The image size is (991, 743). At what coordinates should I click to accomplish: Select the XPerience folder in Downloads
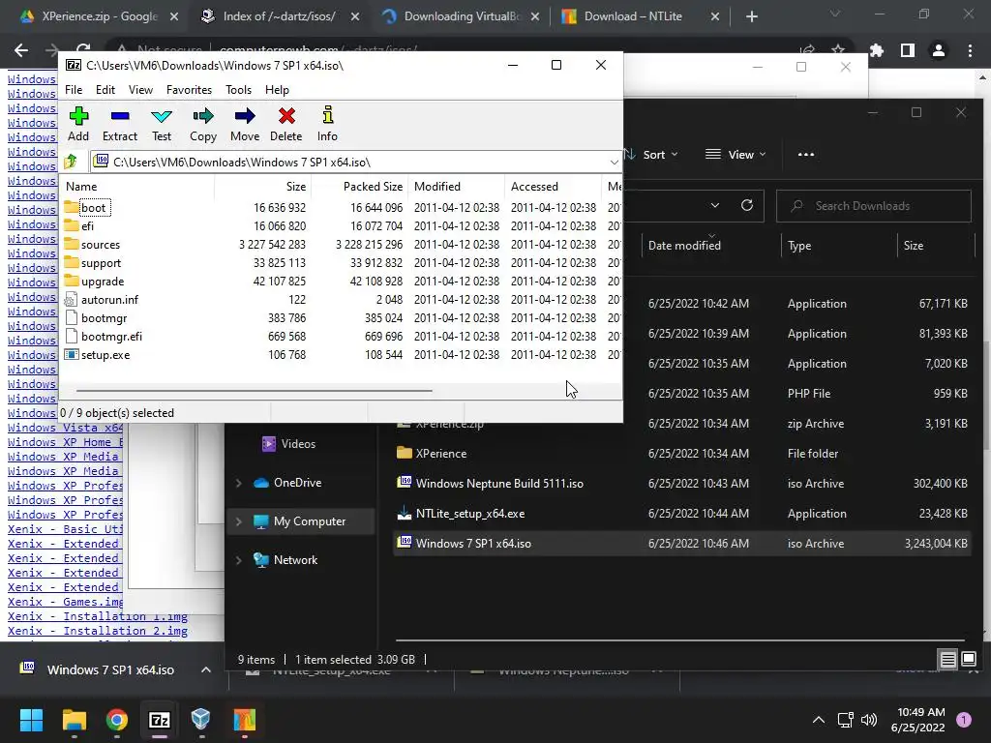pos(440,454)
